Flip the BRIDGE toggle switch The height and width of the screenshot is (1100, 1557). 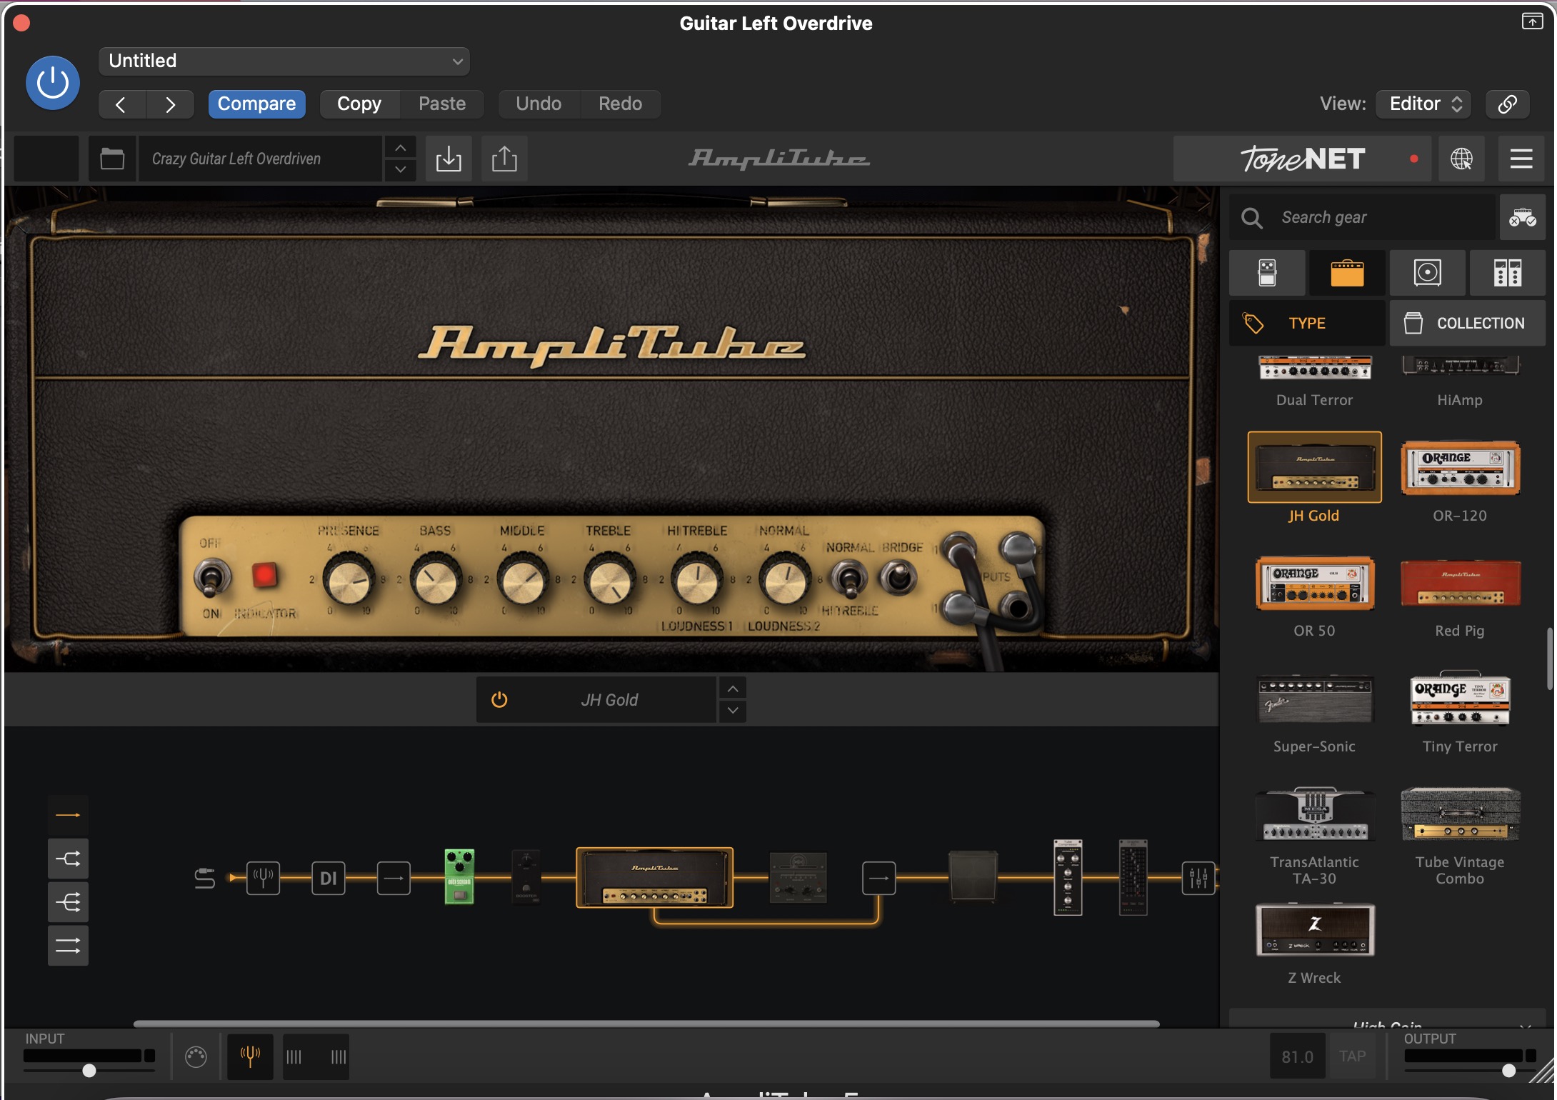pos(898,577)
